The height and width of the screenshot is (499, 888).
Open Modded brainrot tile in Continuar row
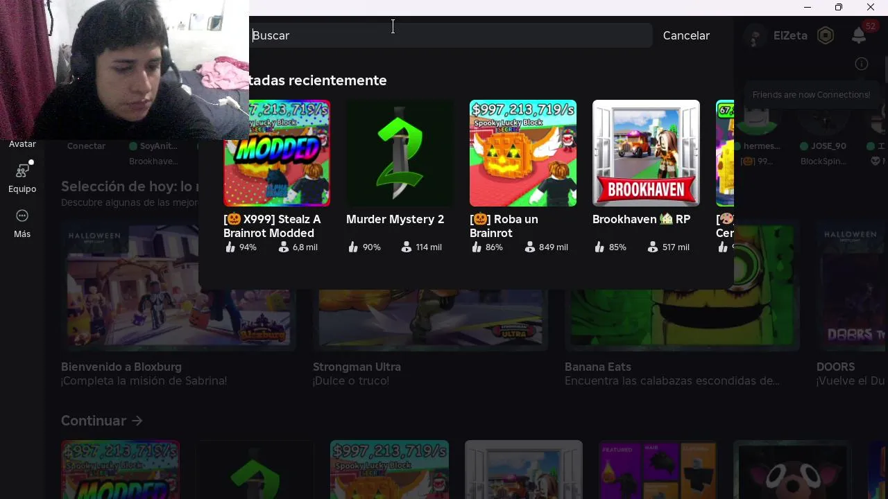[x=120, y=469]
